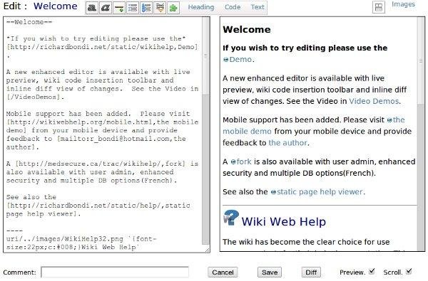Viewport: 428px width, 281px height.
Task: Open the Heading toolbar menu
Action: point(201,7)
